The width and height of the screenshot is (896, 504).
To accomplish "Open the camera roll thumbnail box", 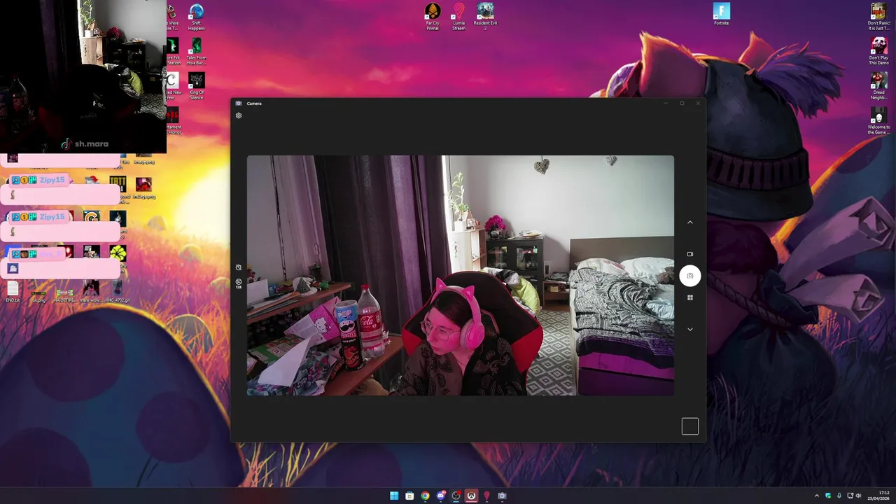I will 689,426.
